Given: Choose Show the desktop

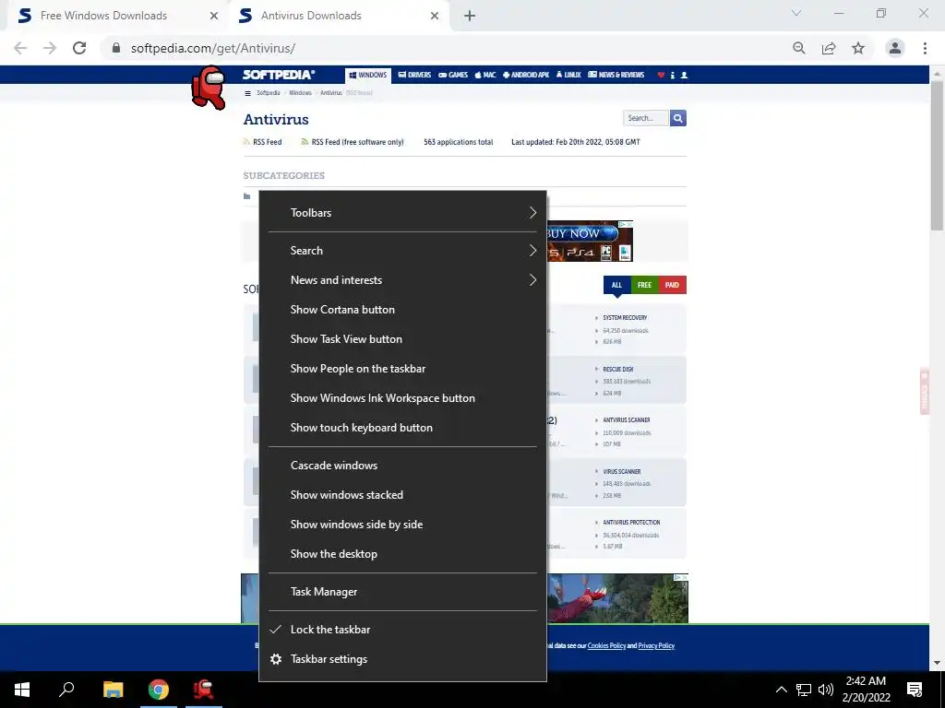Looking at the screenshot, I should (x=402, y=554).
